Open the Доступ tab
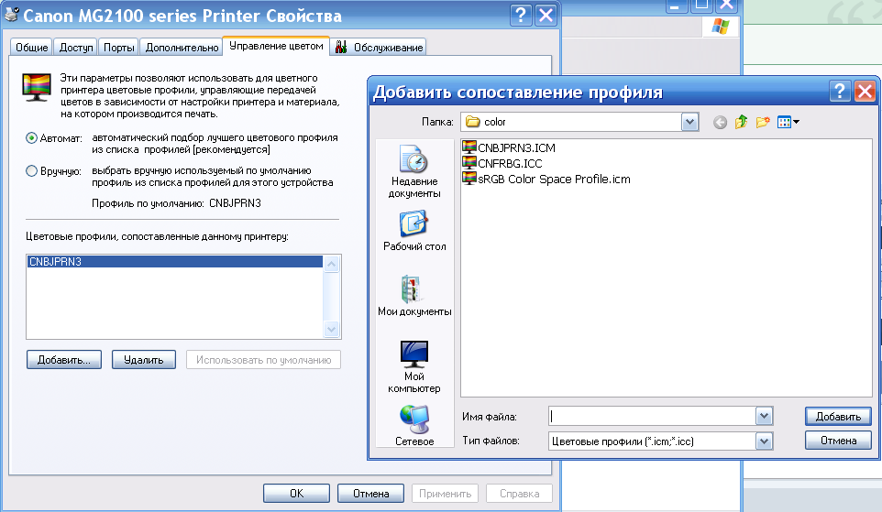The width and height of the screenshot is (882, 512). click(76, 48)
